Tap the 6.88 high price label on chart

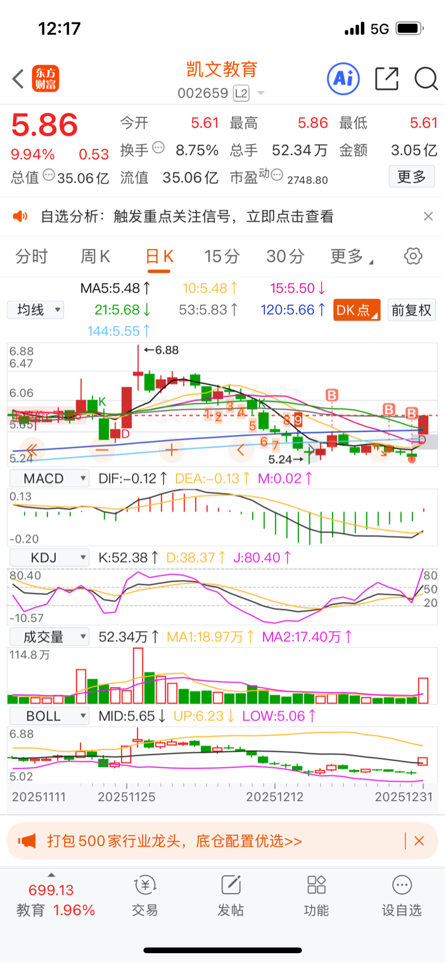point(162,350)
